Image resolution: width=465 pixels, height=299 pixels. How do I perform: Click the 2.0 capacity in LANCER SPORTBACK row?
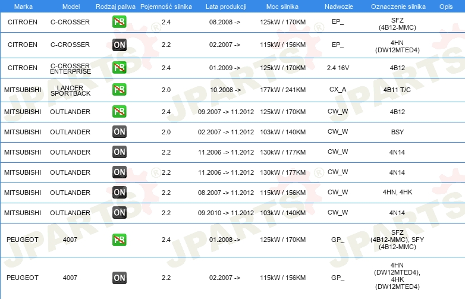[x=166, y=90]
